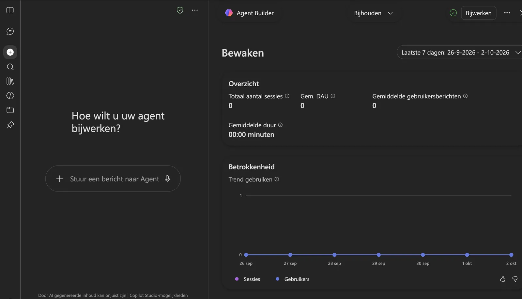The height and width of the screenshot is (299, 522).
Task: Toggle Sessies series in chart legend
Action: tap(248, 279)
